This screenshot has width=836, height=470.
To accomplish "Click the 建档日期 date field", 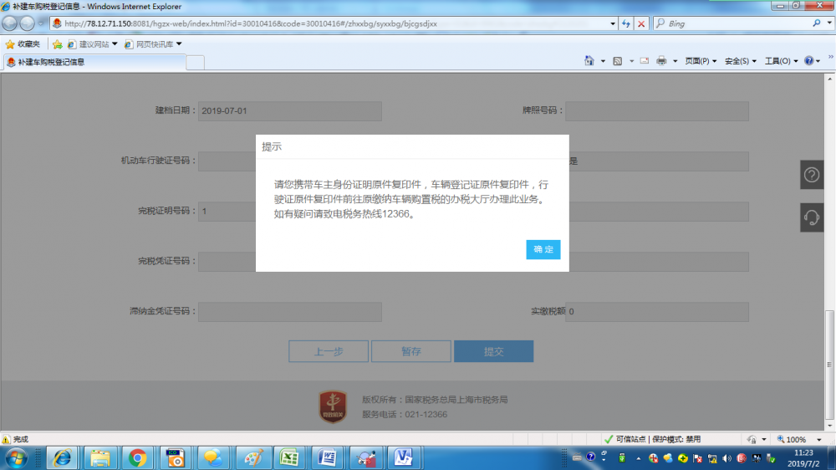I will tap(290, 111).
